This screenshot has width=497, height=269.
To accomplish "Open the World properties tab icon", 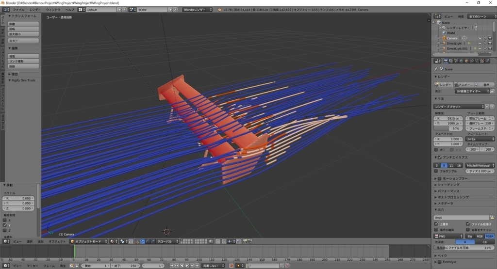I will tap(461, 61).
